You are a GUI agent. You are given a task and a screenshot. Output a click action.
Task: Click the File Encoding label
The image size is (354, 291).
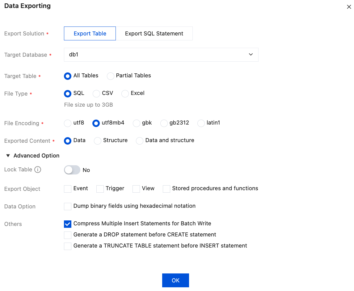[22, 123]
